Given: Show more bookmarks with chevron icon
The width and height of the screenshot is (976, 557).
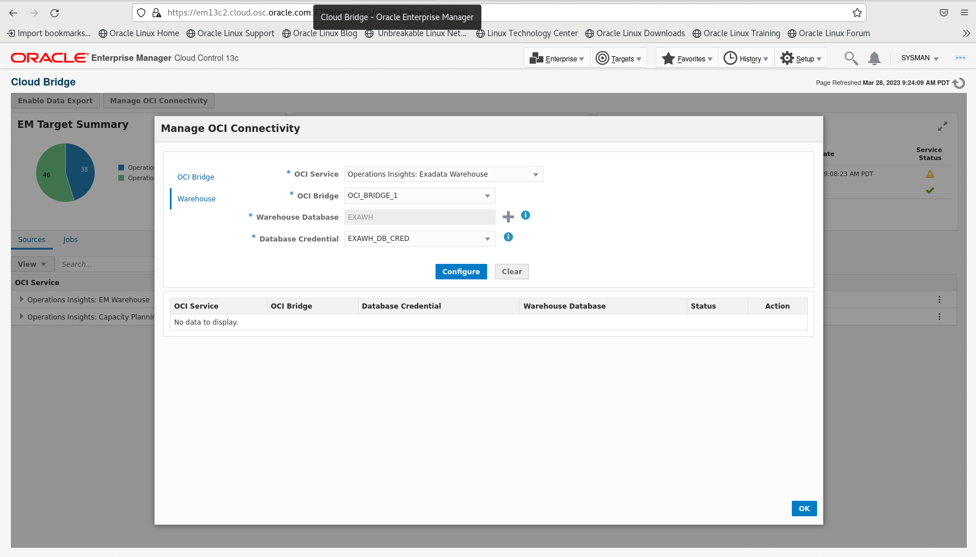Looking at the screenshot, I should (966, 33).
